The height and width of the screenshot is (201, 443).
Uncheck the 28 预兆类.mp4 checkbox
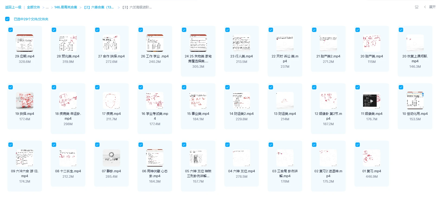[54, 30]
